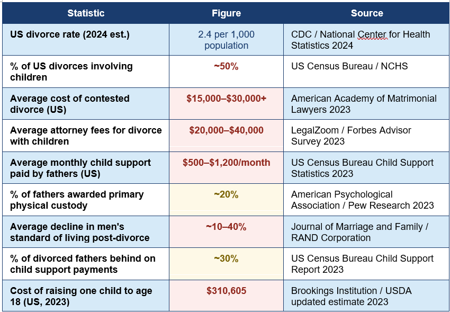The height and width of the screenshot is (312, 450).
Task: Click the Source column header
Action: pyautogui.click(x=366, y=13)
